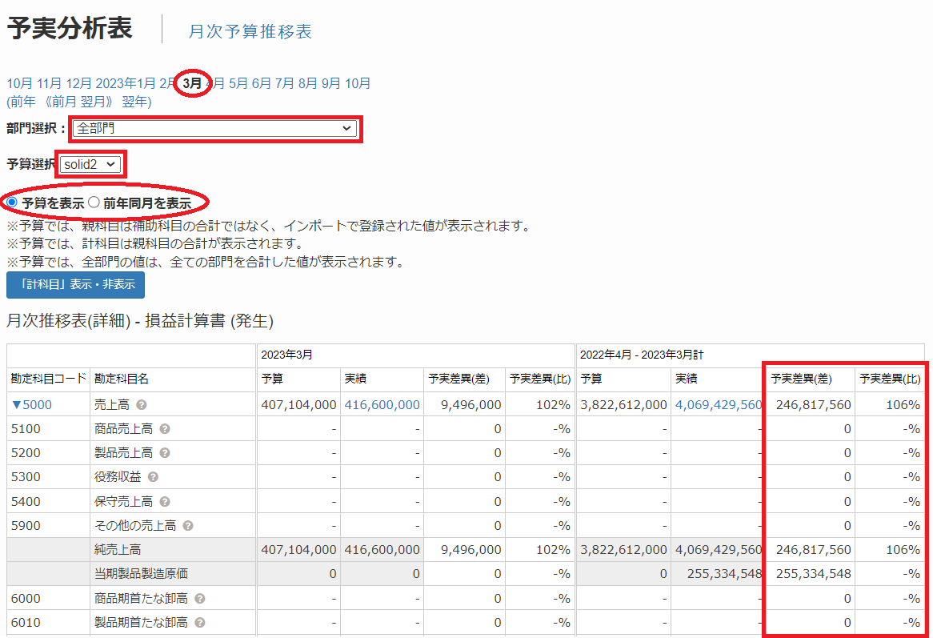
Task: Open yearly actual 4,069,429,560 link in 売上高 row
Action: point(719,405)
